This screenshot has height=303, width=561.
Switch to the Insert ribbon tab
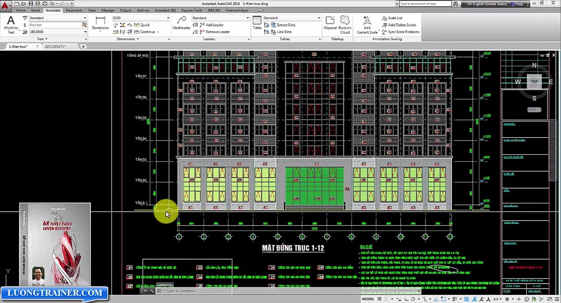coord(35,10)
